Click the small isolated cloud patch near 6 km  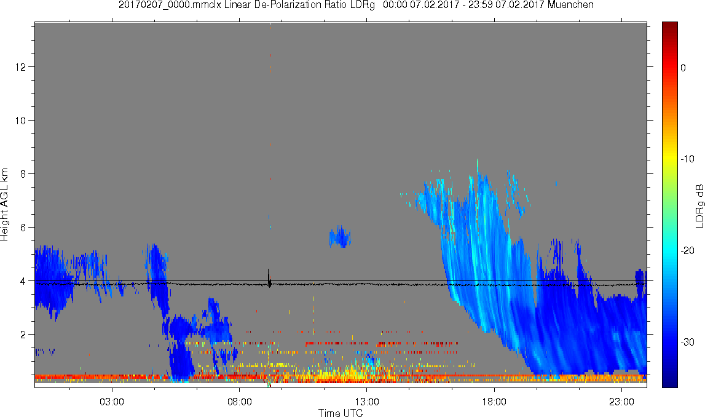click(339, 236)
